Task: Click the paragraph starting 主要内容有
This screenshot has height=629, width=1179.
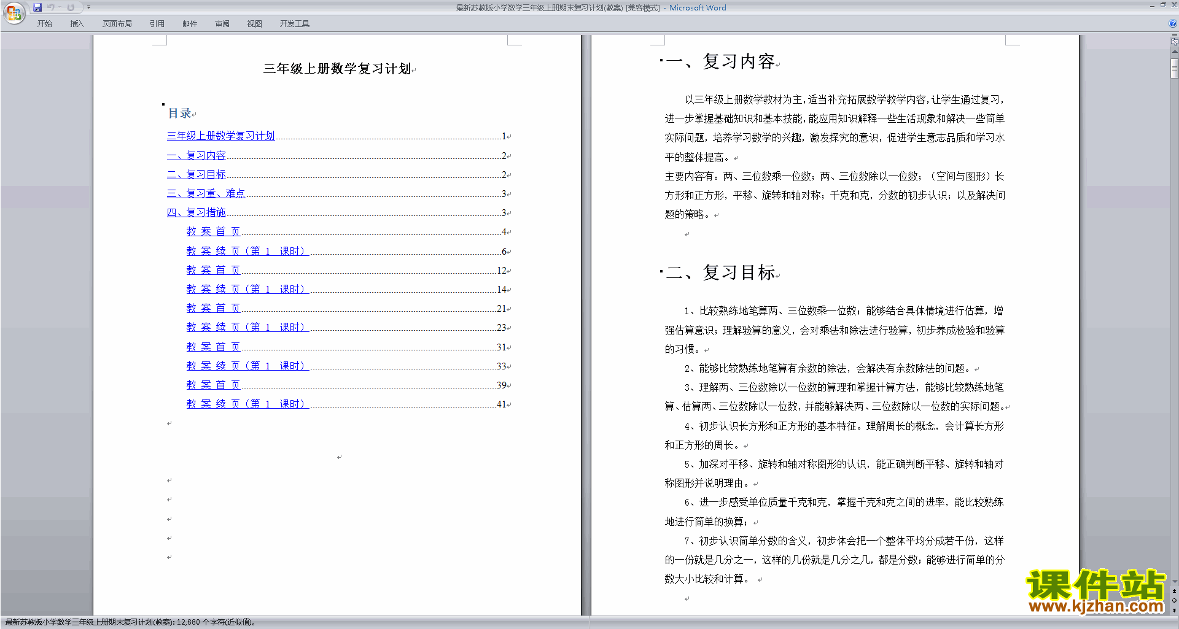Action: click(x=835, y=195)
